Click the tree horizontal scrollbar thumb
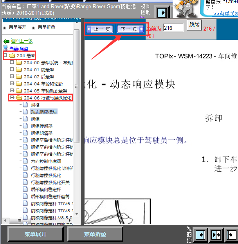 19,221
